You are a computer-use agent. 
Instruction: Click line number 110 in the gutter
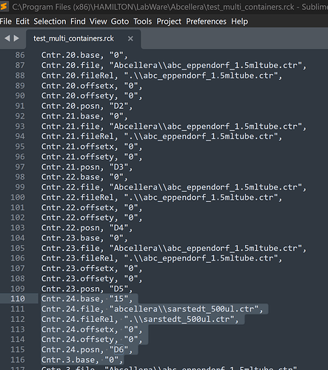(18, 299)
